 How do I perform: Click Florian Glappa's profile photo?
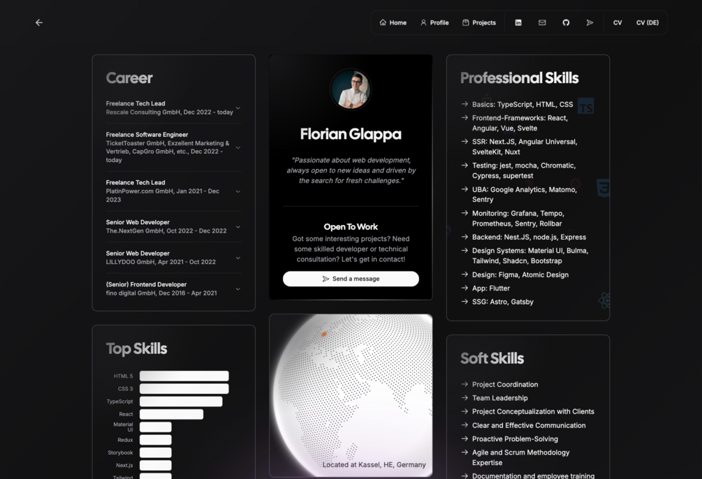(351, 89)
